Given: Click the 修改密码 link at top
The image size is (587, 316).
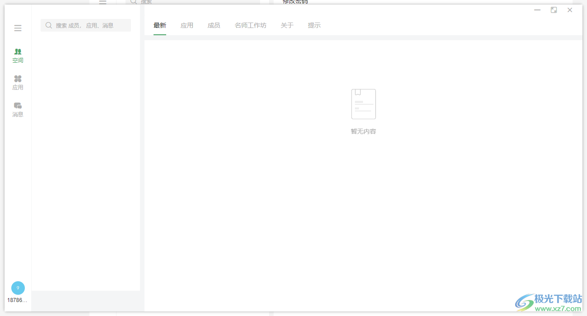Looking at the screenshot, I should [x=295, y=1].
